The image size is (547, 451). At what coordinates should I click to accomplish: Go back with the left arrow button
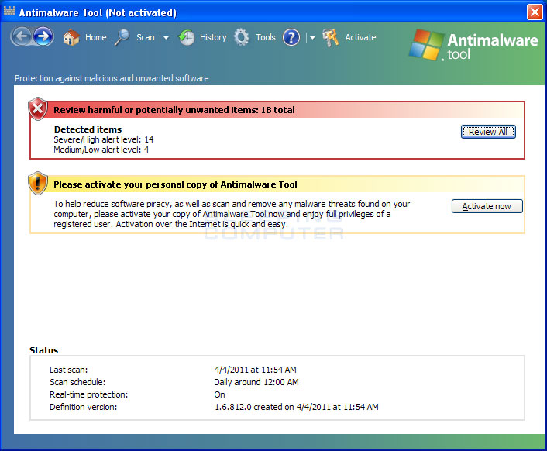coord(22,36)
